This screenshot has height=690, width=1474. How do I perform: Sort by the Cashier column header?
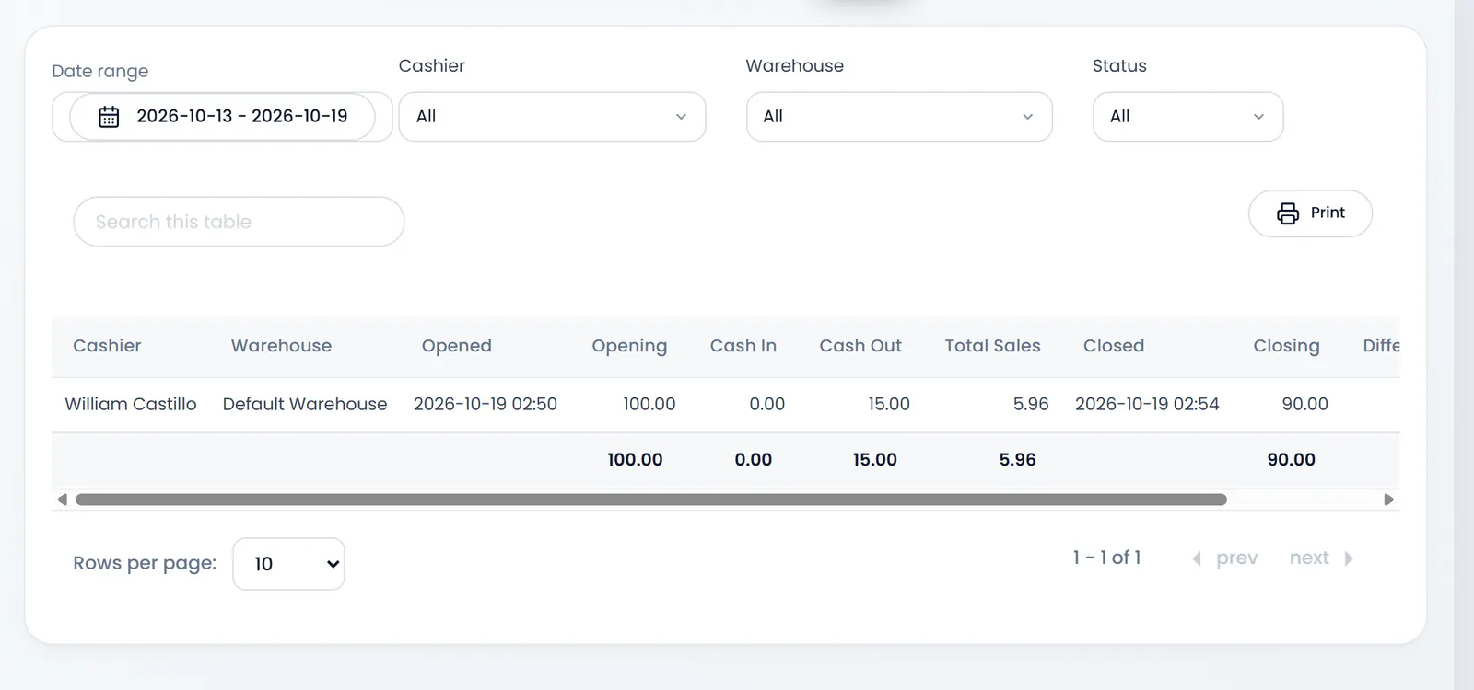[107, 346]
